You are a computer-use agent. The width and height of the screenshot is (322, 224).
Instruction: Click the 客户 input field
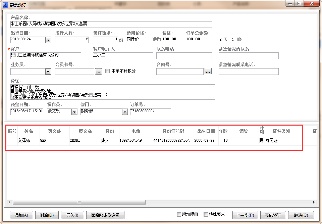coord(46,56)
